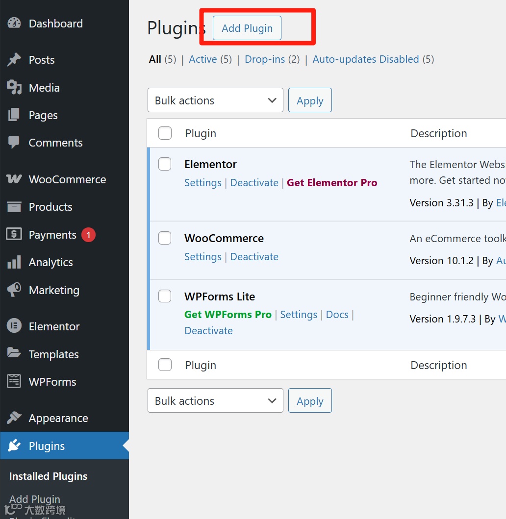Click the Plugins plug icon
Screen dimensions: 506x519
[14, 445]
